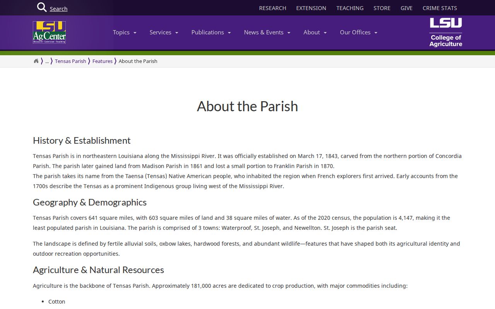Expand the collapsed breadcrumb ellipsis
Screen dimensions: 495x309
point(47,61)
